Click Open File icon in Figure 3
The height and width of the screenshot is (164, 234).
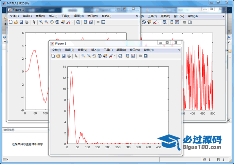[58, 56]
